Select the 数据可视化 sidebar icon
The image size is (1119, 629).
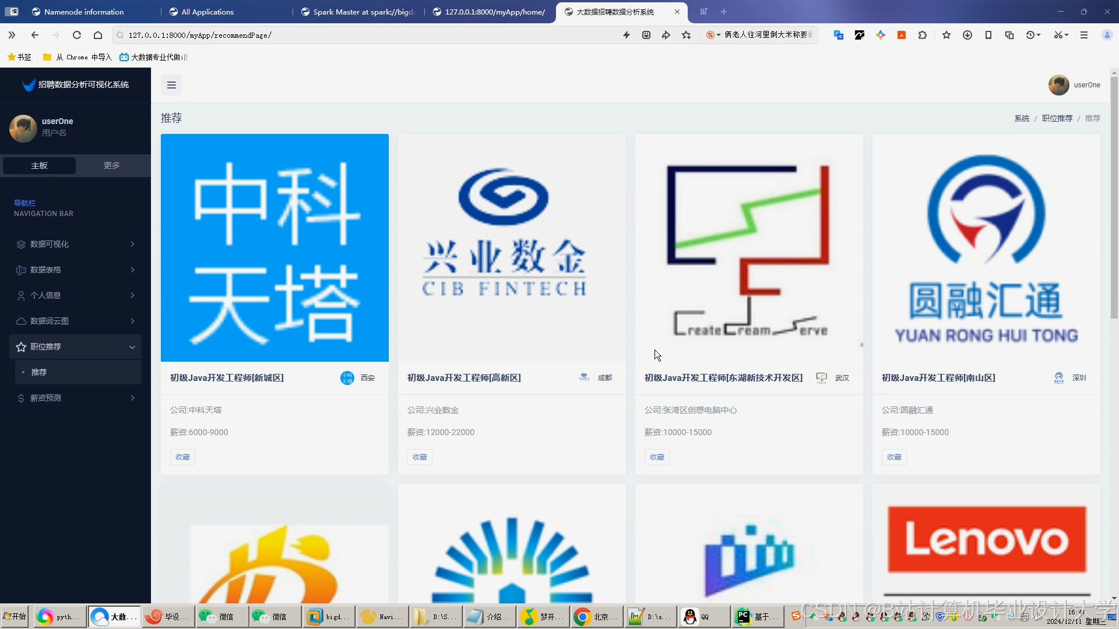point(20,244)
